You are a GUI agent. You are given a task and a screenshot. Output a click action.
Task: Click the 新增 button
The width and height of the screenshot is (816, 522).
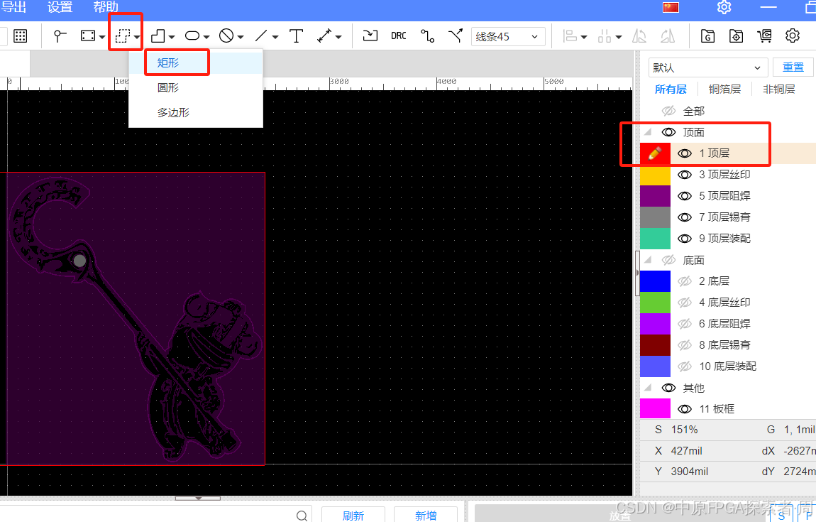[x=426, y=515]
